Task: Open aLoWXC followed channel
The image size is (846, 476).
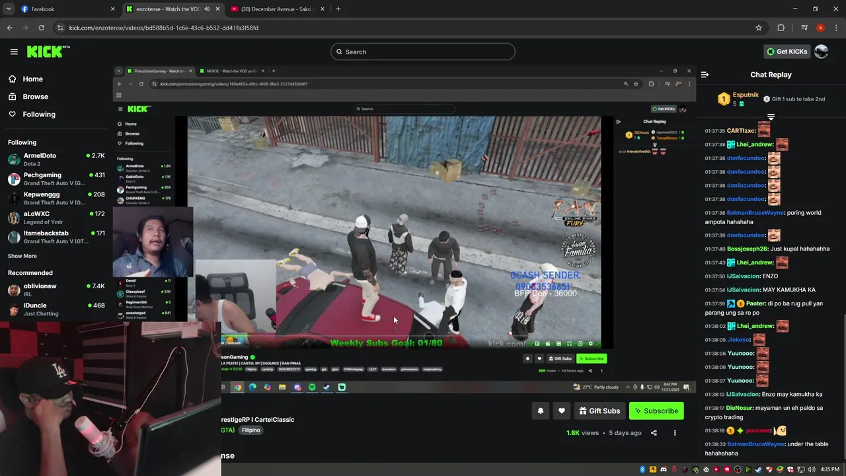Action: click(56, 218)
